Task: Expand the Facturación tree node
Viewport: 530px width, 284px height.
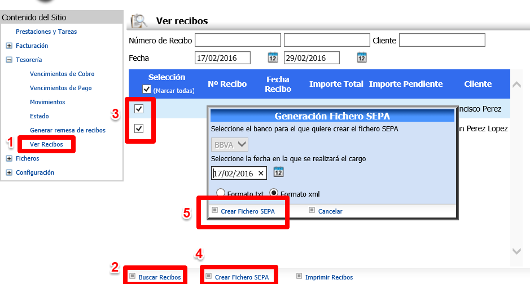Action: pos(9,46)
